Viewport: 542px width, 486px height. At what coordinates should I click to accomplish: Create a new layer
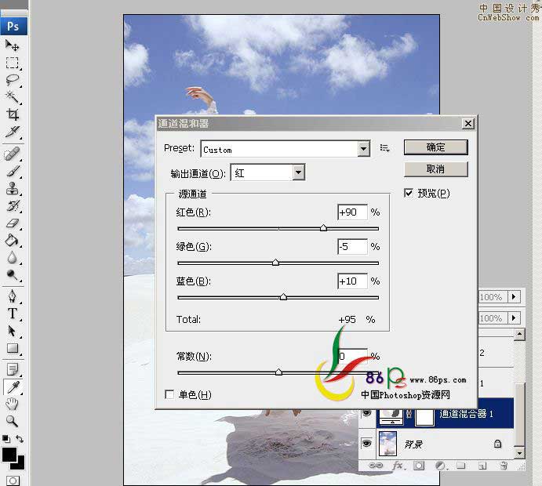coord(482,466)
